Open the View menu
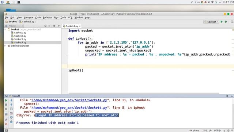Viewport: 234px width, 132px height. click(19, 18)
